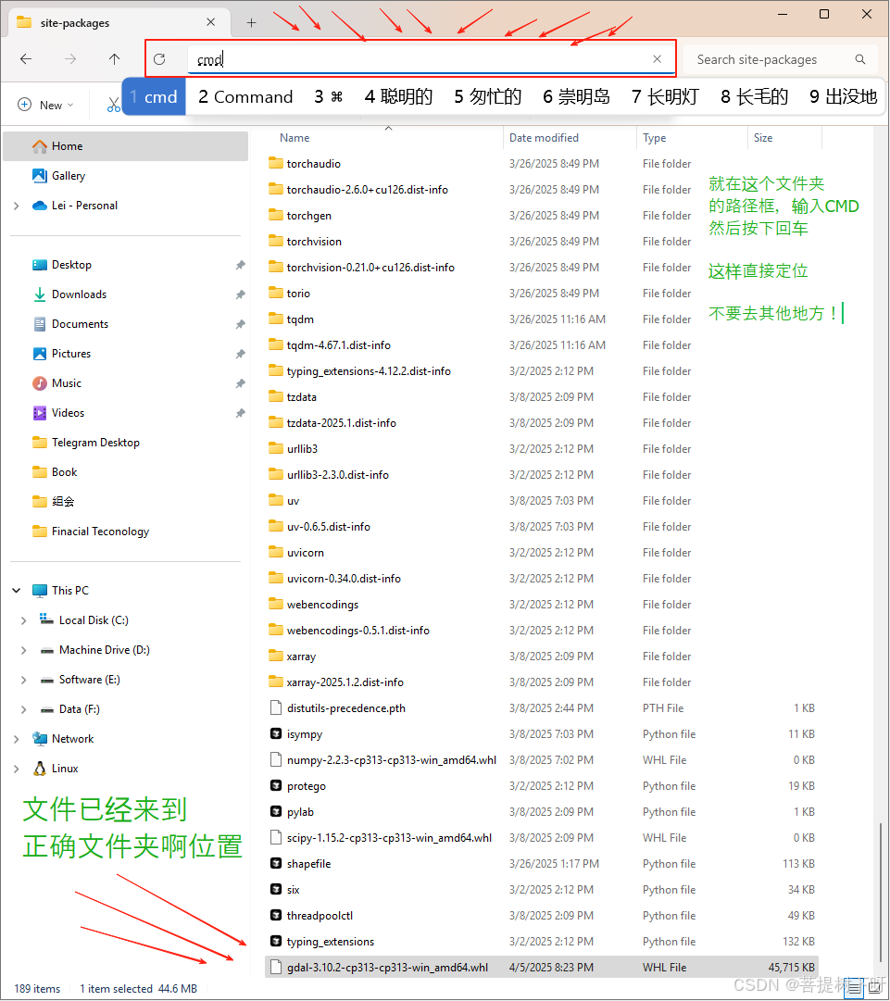Select the urllib3-2.3.0.dist-info folder name
This screenshot has width=890, height=1001.
(338, 475)
